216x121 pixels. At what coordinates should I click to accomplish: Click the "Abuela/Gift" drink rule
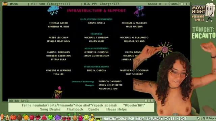click(x=134, y=105)
